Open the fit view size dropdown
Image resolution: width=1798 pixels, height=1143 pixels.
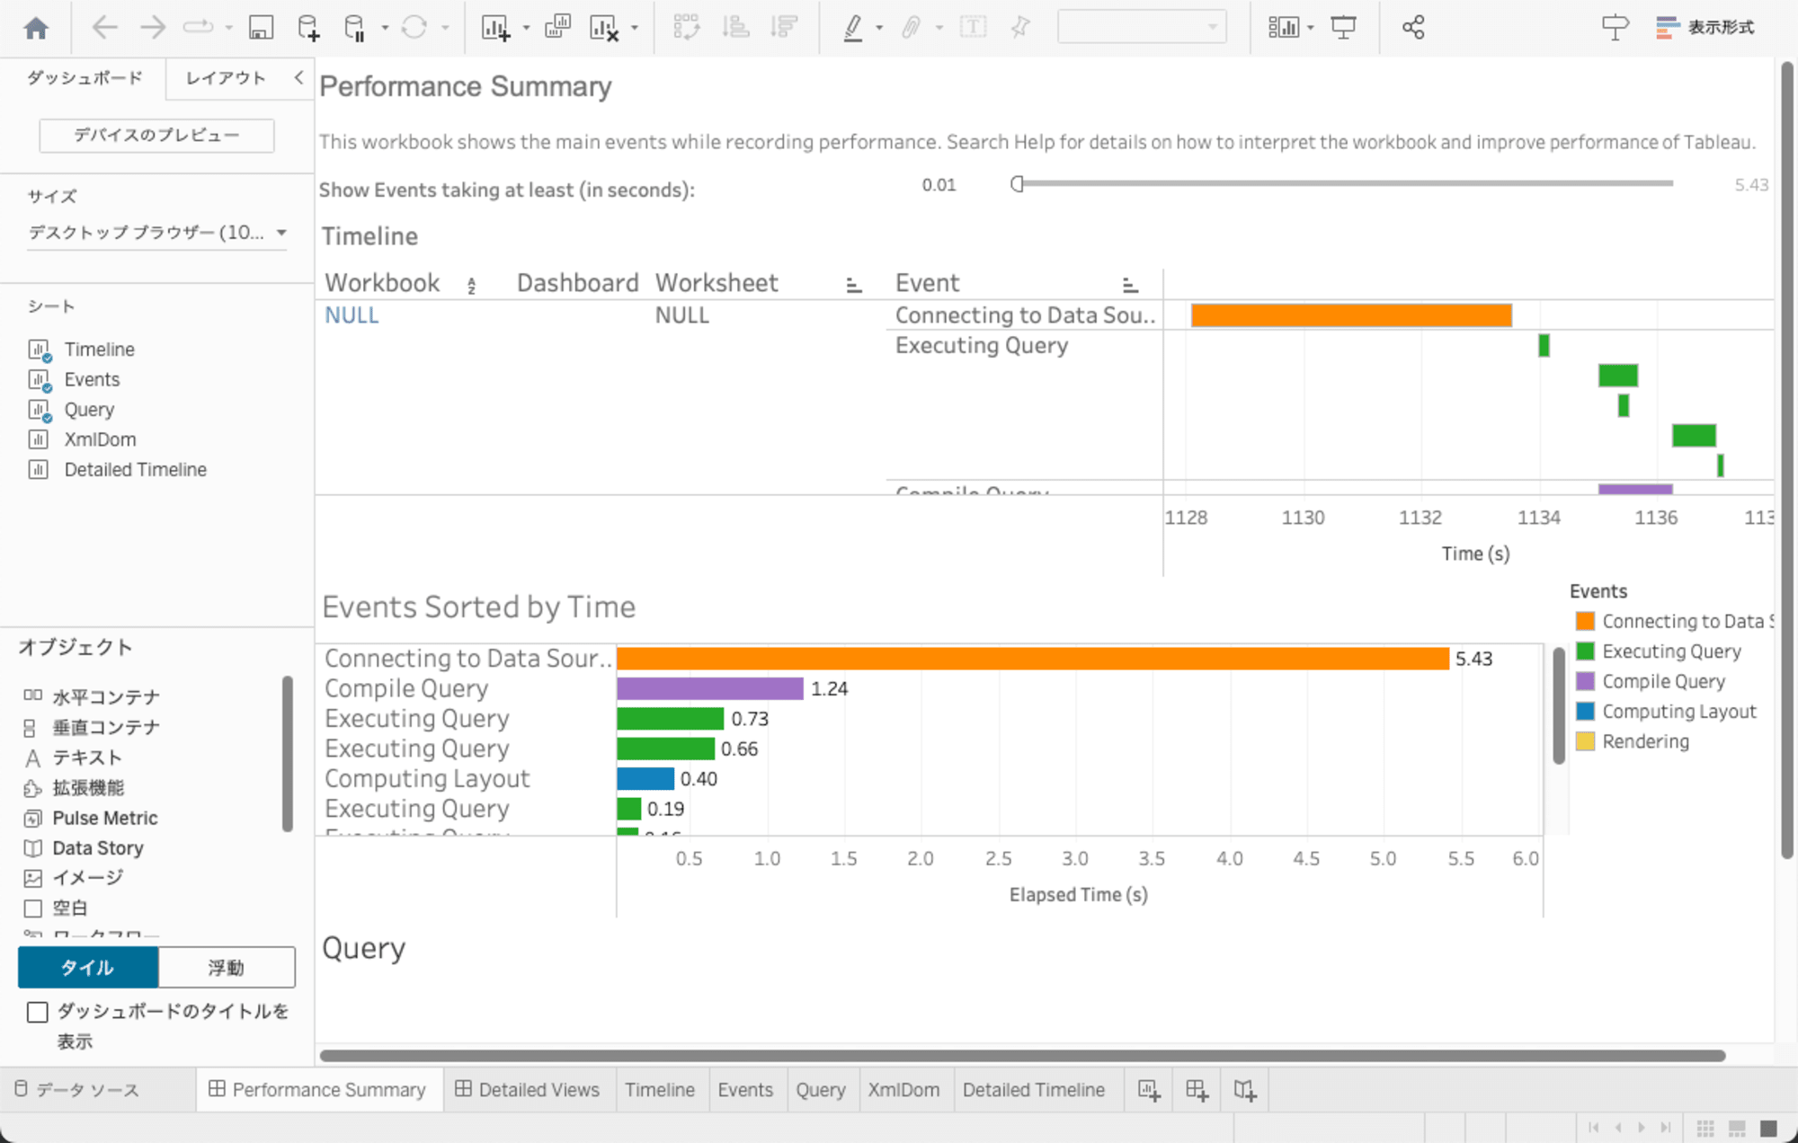pyautogui.click(x=1142, y=27)
